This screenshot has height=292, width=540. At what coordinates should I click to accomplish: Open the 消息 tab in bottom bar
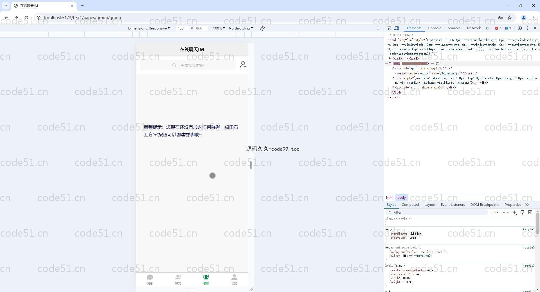click(150, 280)
